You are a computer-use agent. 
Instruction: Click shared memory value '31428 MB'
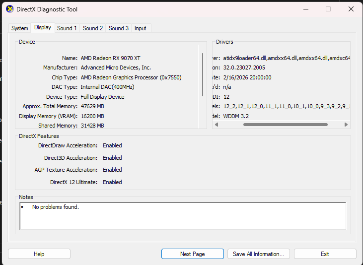point(92,126)
